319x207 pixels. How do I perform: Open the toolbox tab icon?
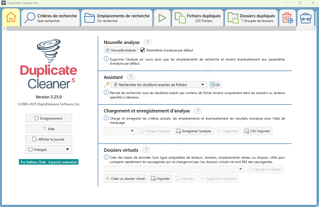click(x=306, y=18)
